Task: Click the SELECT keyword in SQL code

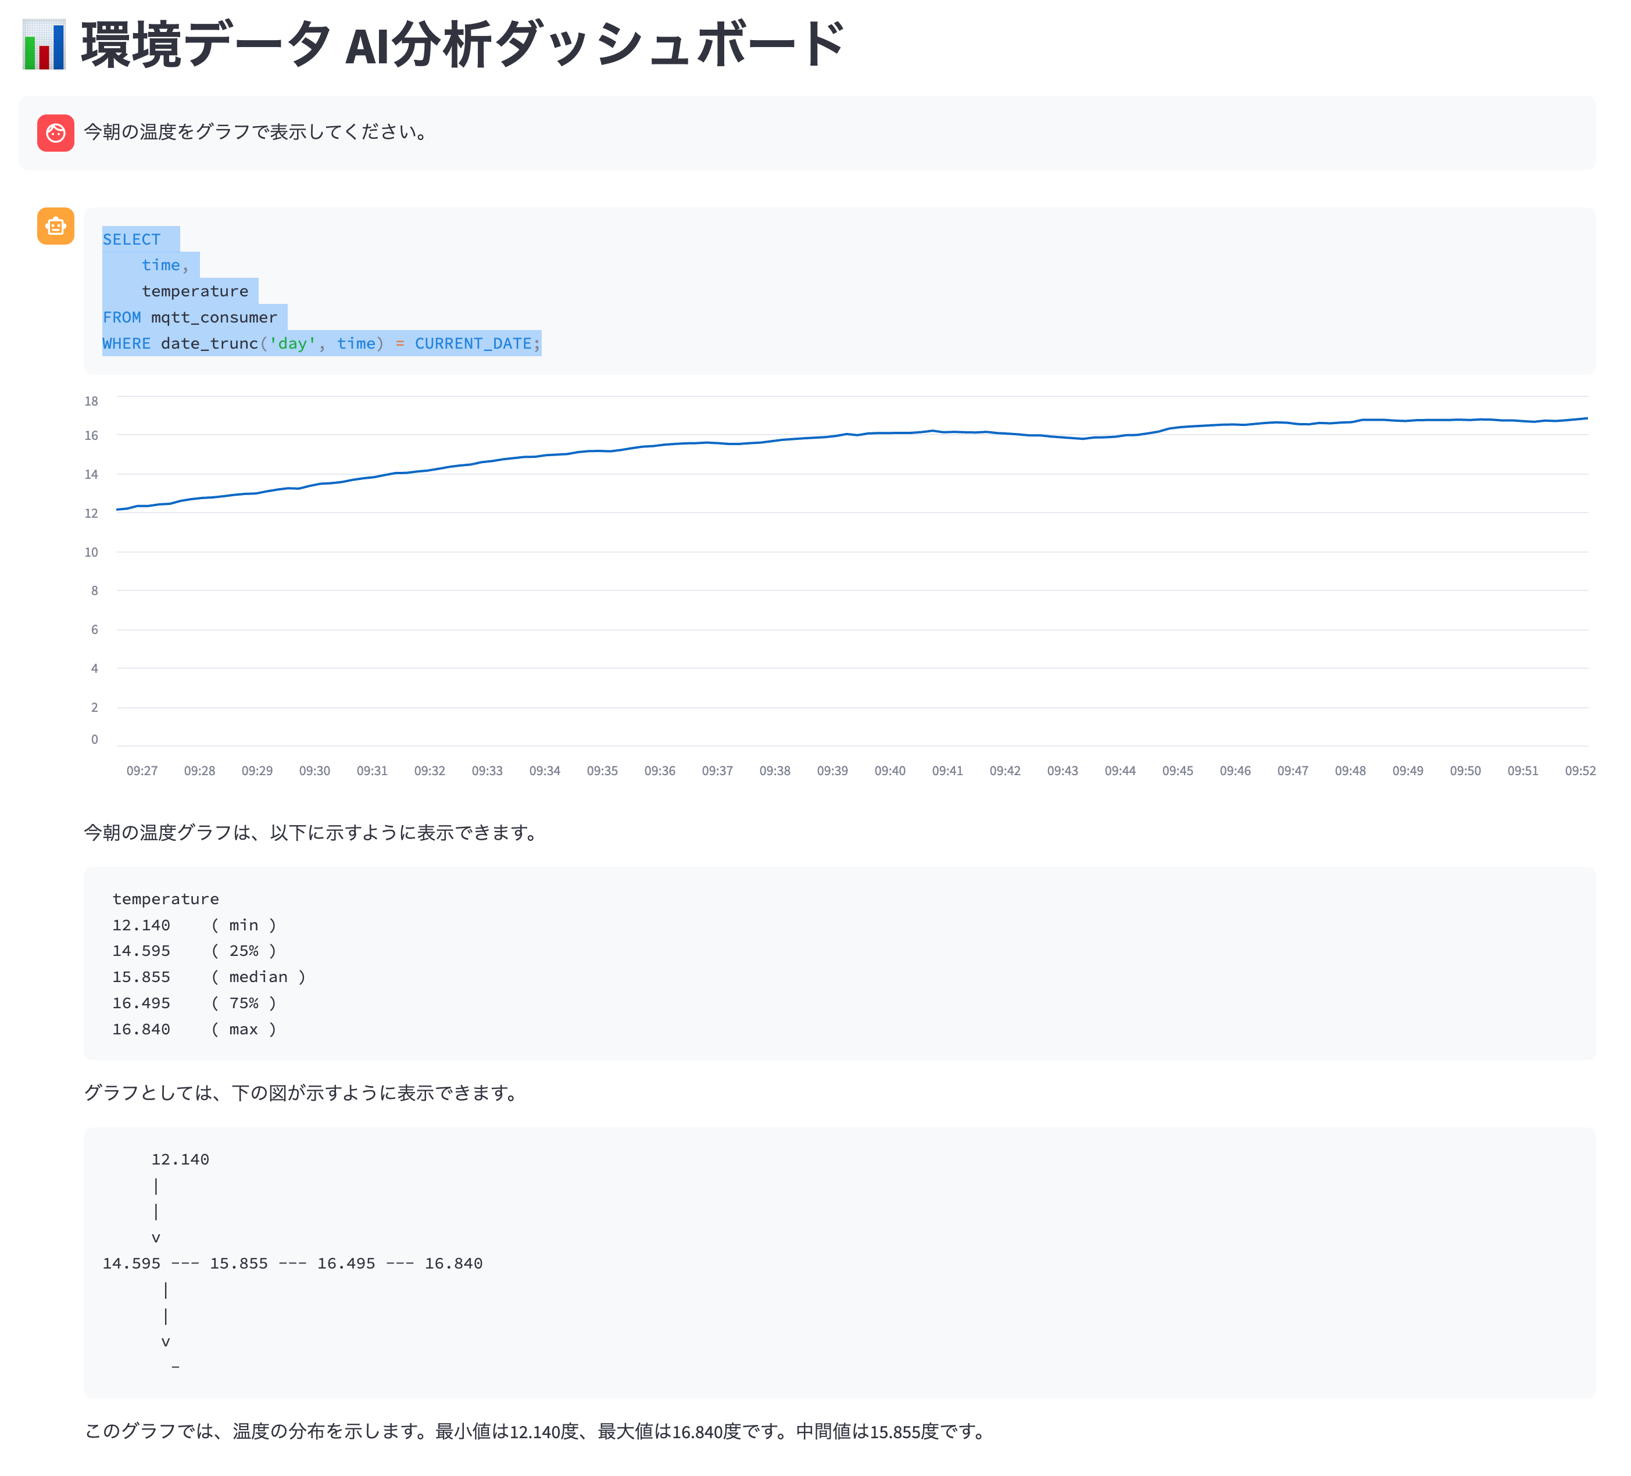Action: point(131,239)
